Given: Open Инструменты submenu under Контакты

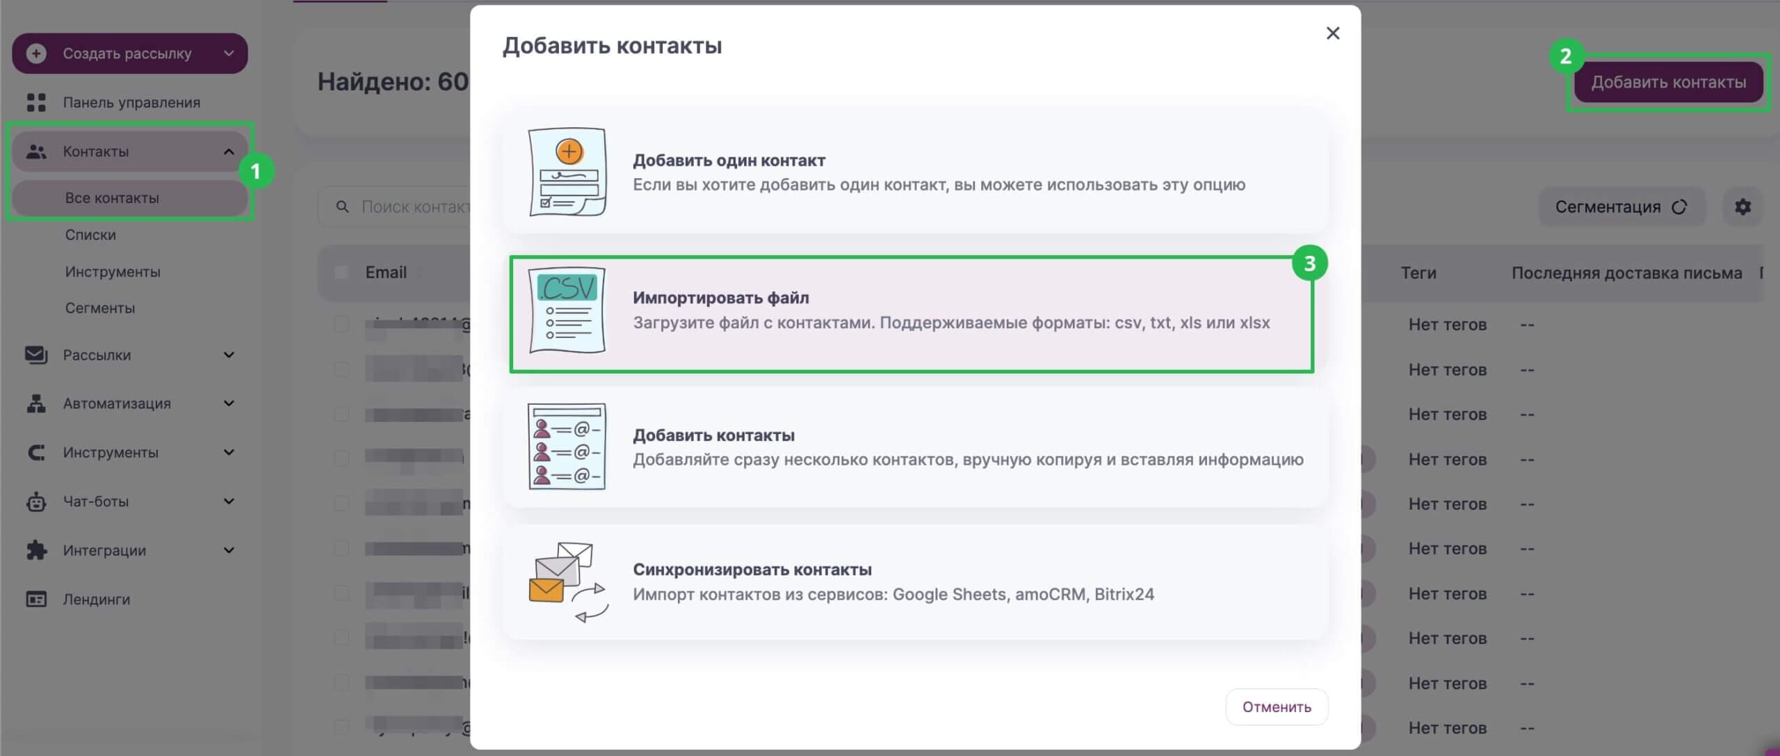Looking at the screenshot, I should [x=113, y=272].
